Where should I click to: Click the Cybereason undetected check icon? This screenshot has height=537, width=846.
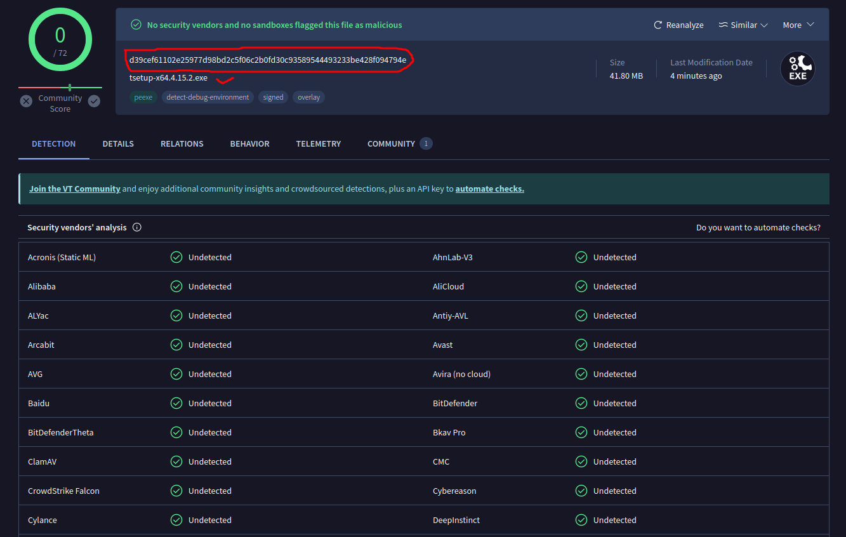click(581, 491)
